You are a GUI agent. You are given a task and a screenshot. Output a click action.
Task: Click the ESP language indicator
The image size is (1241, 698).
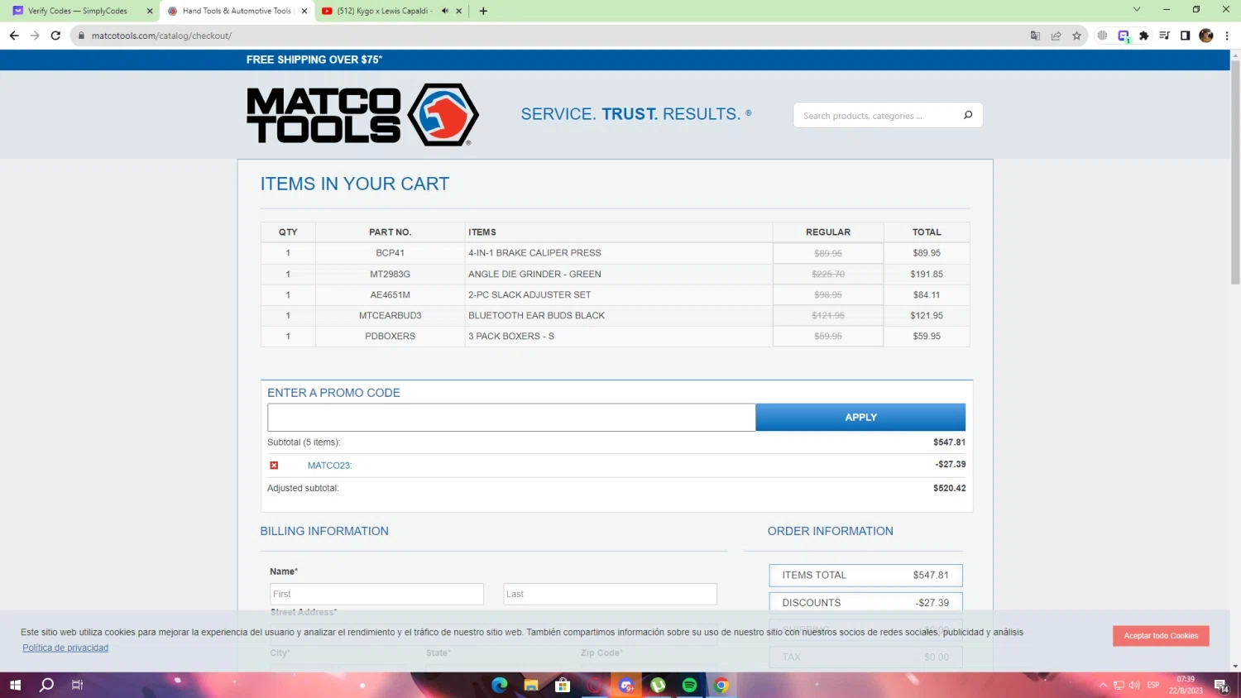click(1153, 685)
